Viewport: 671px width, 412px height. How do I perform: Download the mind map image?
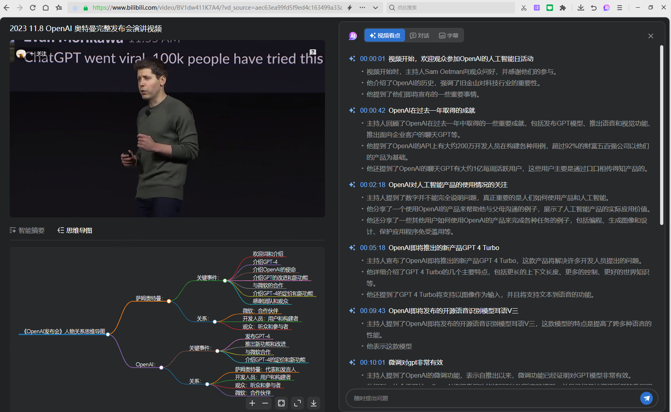pos(314,403)
